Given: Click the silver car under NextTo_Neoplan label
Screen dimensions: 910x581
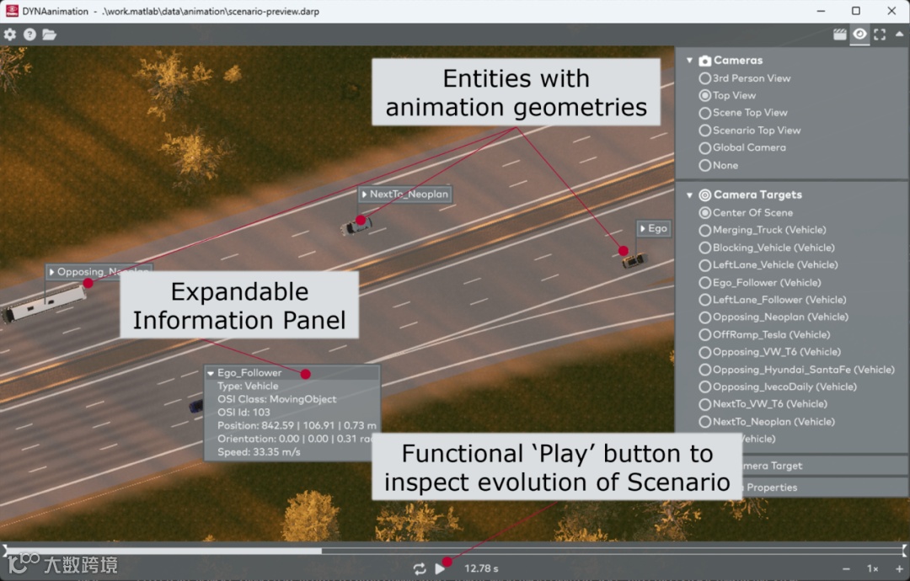Looking at the screenshot, I should (356, 227).
